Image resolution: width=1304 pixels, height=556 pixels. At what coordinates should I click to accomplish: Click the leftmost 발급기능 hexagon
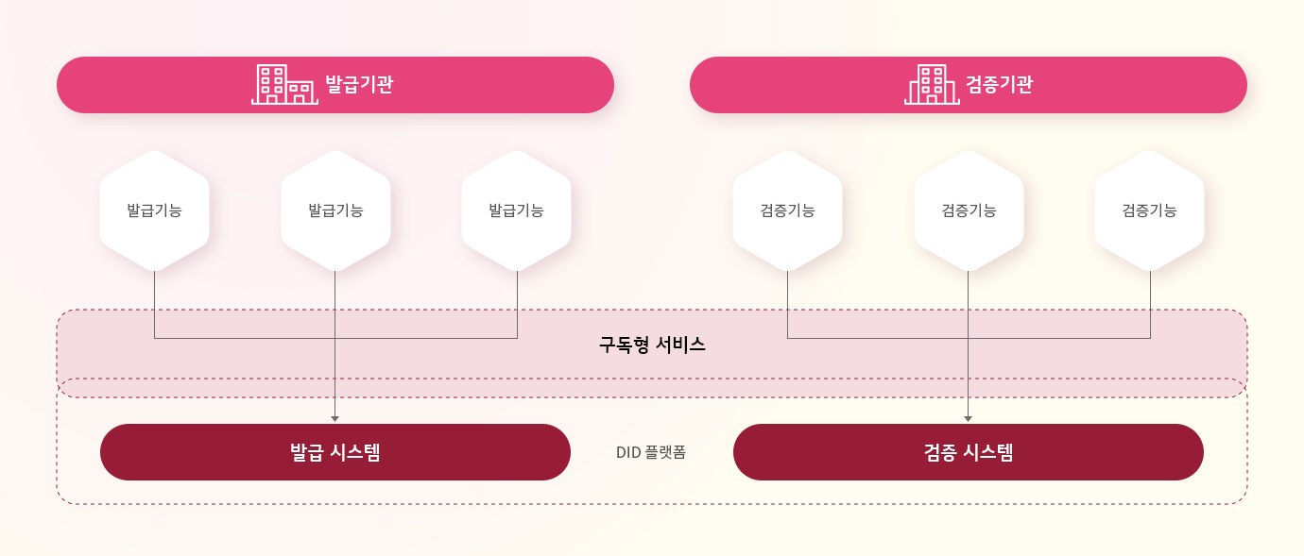(154, 211)
